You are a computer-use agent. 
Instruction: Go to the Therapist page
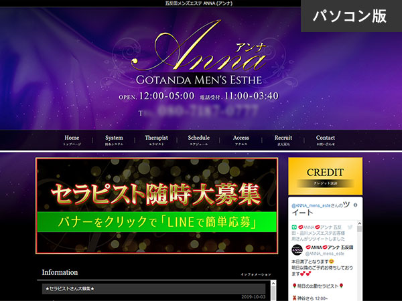(156, 140)
